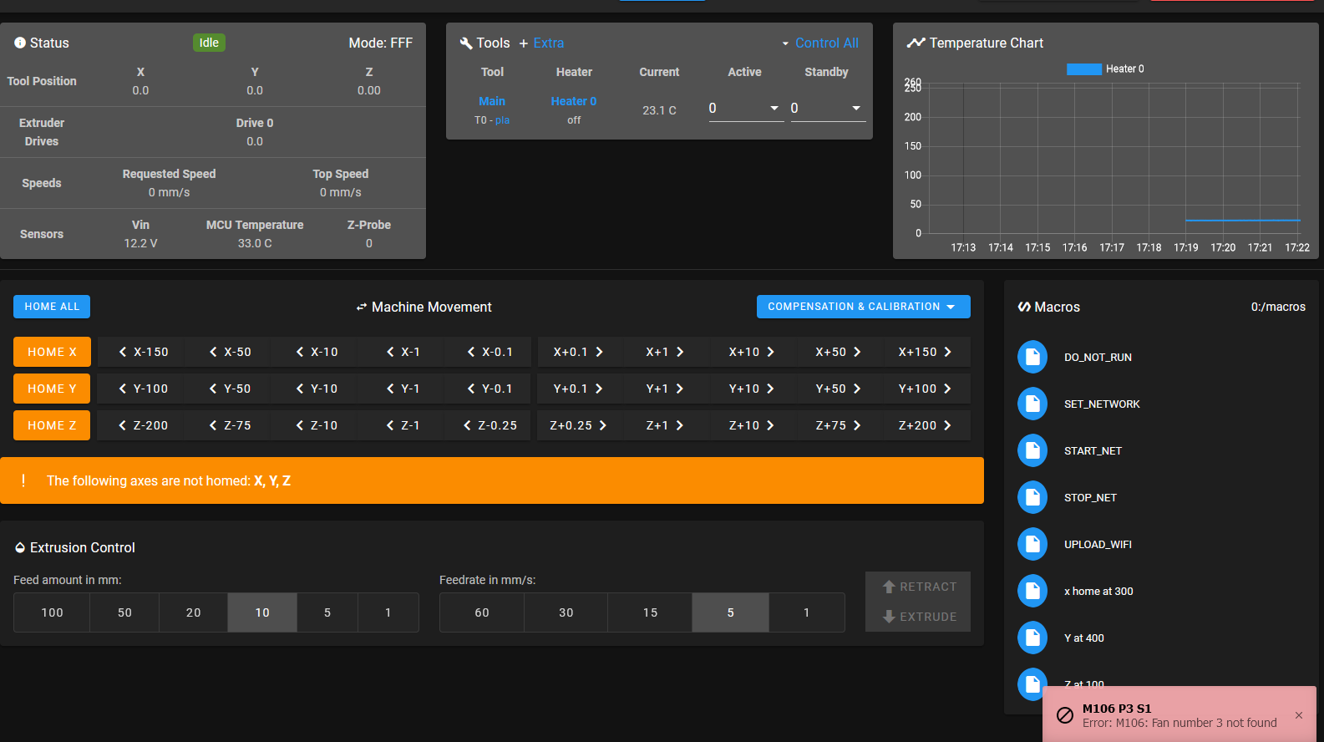Select 20 mm feed amount
The image size is (1324, 742).
coord(194,612)
